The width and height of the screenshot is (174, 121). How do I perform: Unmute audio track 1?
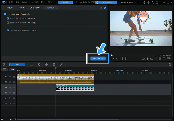(10, 82)
